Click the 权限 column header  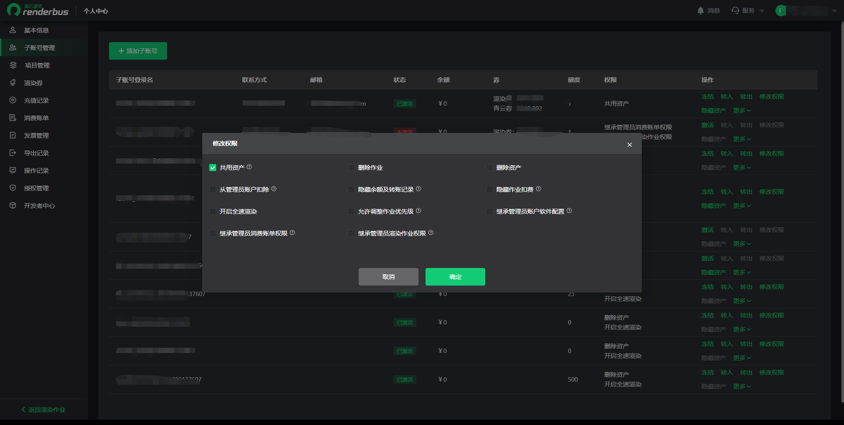611,80
